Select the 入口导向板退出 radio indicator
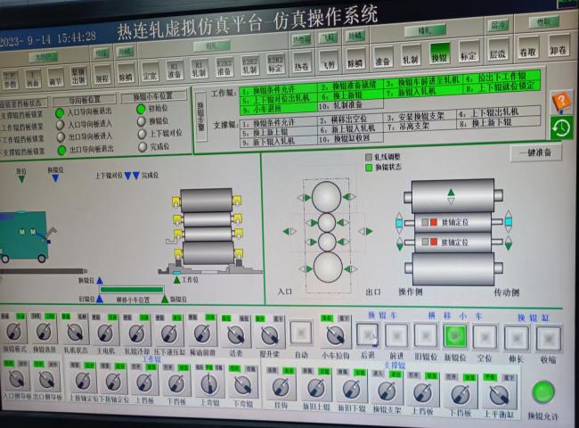This screenshot has height=428, width=579. click(60, 113)
